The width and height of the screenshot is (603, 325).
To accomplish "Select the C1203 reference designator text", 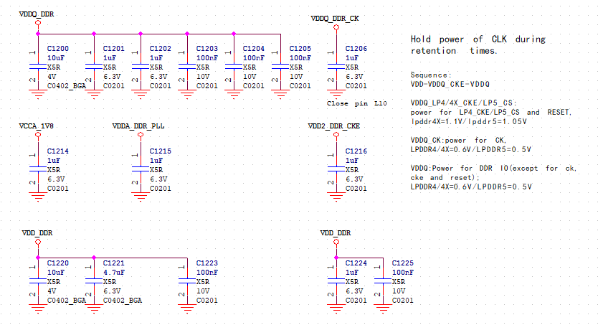I will tap(206, 48).
